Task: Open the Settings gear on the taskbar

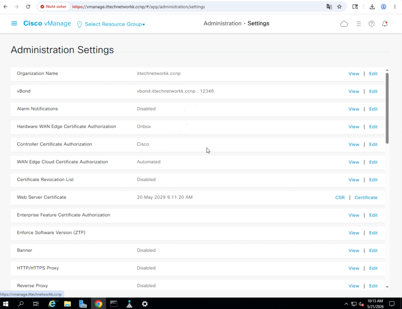Action: [145, 304]
